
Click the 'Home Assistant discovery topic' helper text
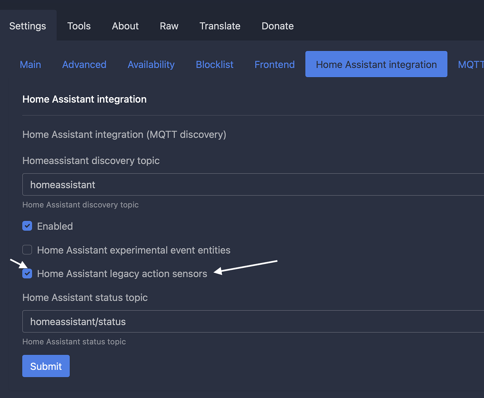click(x=81, y=205)
